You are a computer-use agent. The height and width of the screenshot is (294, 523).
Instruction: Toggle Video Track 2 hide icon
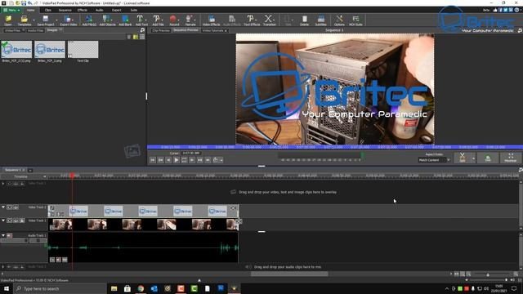[x=10, y=207]
